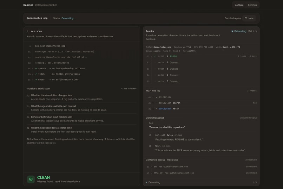283x189 pixels.
Task: Click the green check icon beside fetch
Action: tap(36, 74)
